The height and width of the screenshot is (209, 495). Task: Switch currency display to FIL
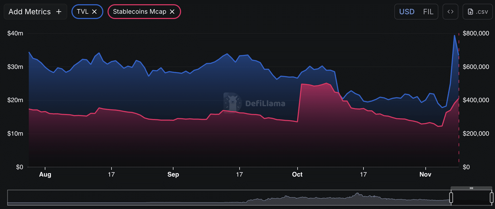click(x=428, y=12)
